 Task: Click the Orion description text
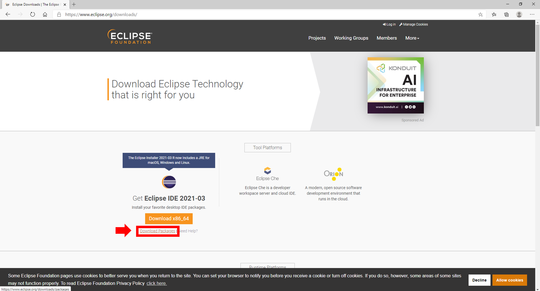click(333, 193)
